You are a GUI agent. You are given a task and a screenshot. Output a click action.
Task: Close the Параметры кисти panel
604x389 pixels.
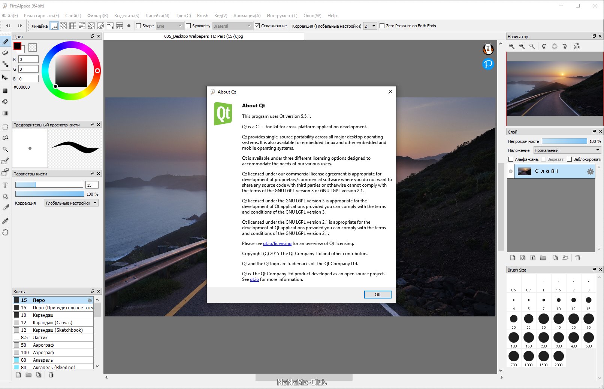tap(99, 174)
